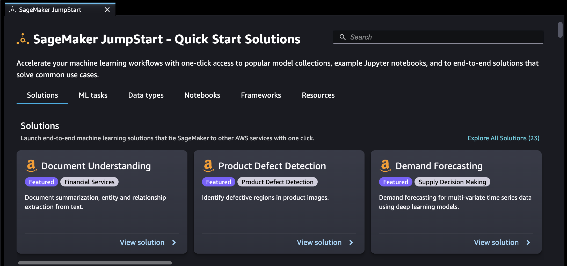The height and width of the screenshot is (266, 567).
Task: Expand Document Understanding via its chevron arrow
Action: (x=173, y=242)
